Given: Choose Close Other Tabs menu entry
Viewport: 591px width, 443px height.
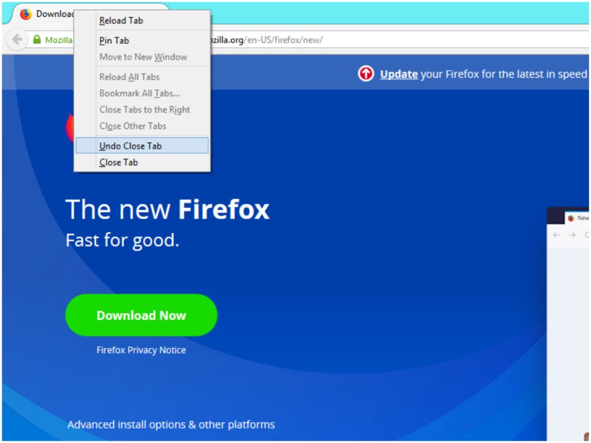Looking at the screenshot, I should click(x=142, y=126).
